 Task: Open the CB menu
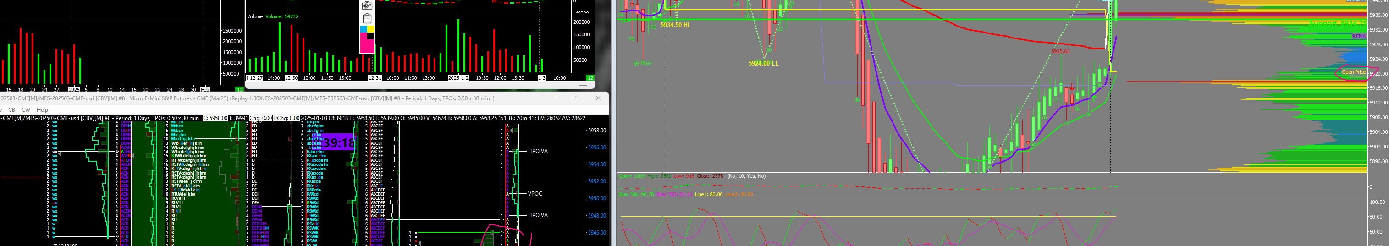[x=12, y=110]
